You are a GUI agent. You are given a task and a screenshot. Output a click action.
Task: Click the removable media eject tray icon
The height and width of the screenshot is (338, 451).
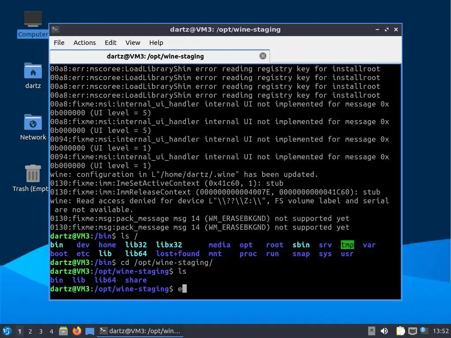(372, 331)
